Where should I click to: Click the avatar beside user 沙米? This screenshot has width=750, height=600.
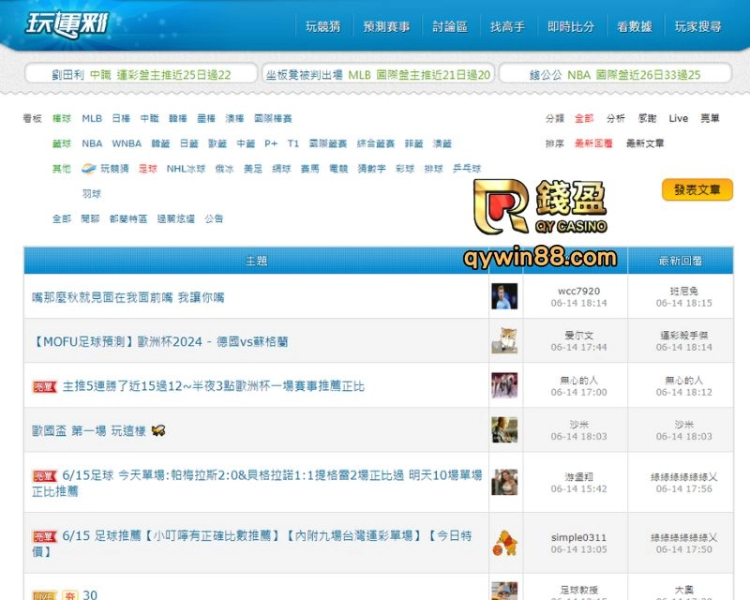tap(504, 430)
